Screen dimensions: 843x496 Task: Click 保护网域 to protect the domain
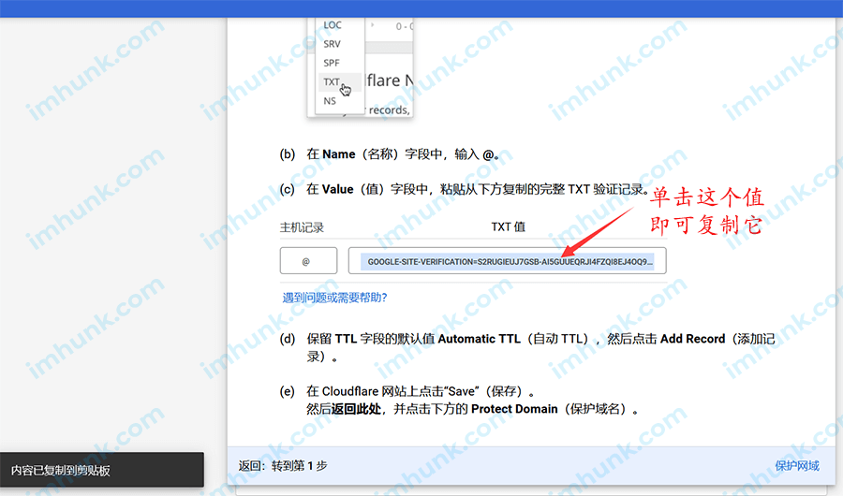(x=797, y=465)
